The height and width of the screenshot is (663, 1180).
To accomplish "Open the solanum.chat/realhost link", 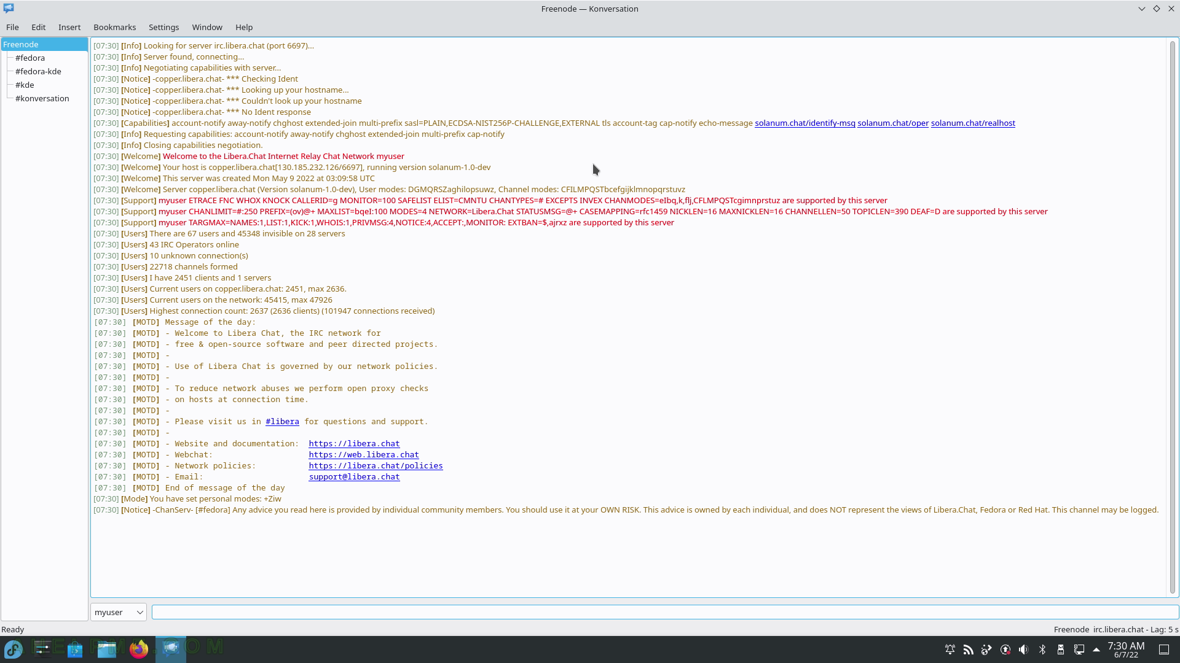I will 972,123.
